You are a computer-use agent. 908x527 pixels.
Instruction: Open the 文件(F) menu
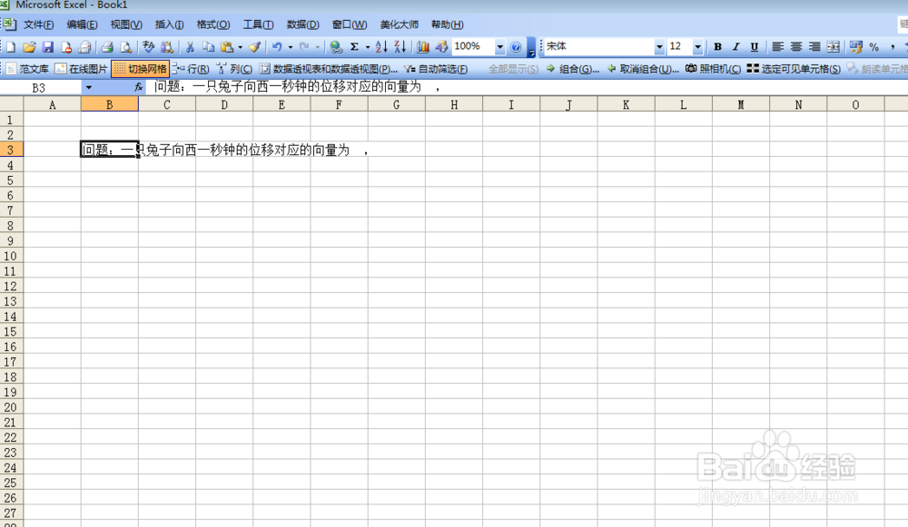pos(38,24)
